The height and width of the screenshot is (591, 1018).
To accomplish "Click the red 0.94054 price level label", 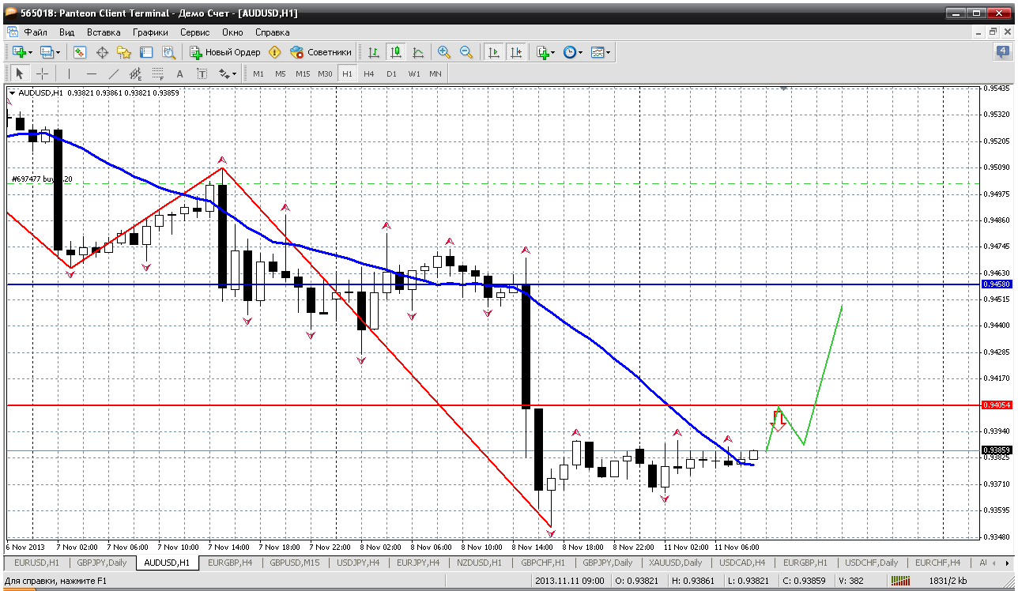I will 996,405.
